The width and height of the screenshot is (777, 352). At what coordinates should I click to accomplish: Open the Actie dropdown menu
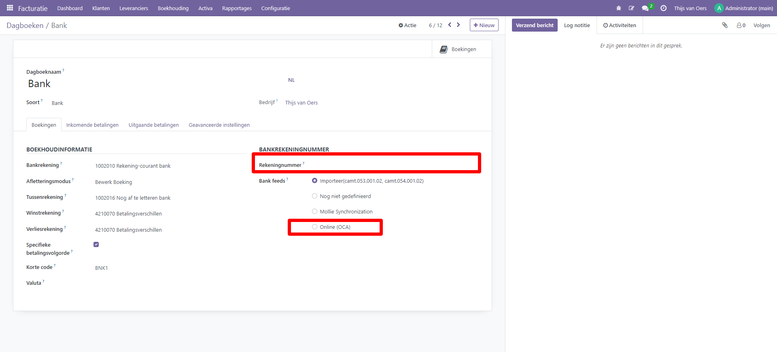tap(407, 25)
